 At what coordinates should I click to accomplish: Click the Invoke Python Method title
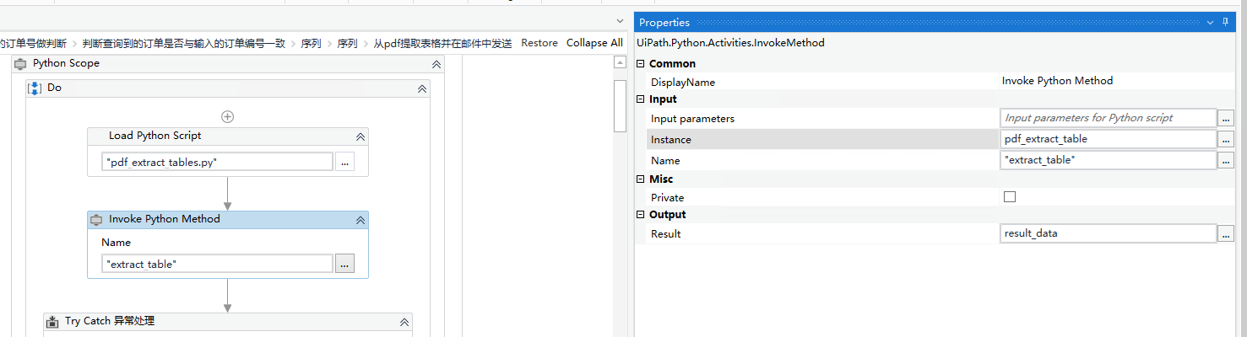point(164,219)
